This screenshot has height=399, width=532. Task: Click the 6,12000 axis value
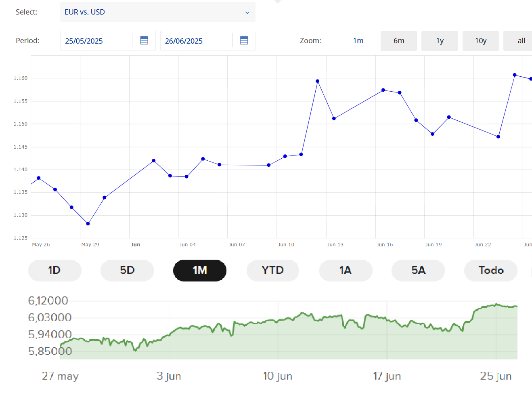click(x=48, y=300)
